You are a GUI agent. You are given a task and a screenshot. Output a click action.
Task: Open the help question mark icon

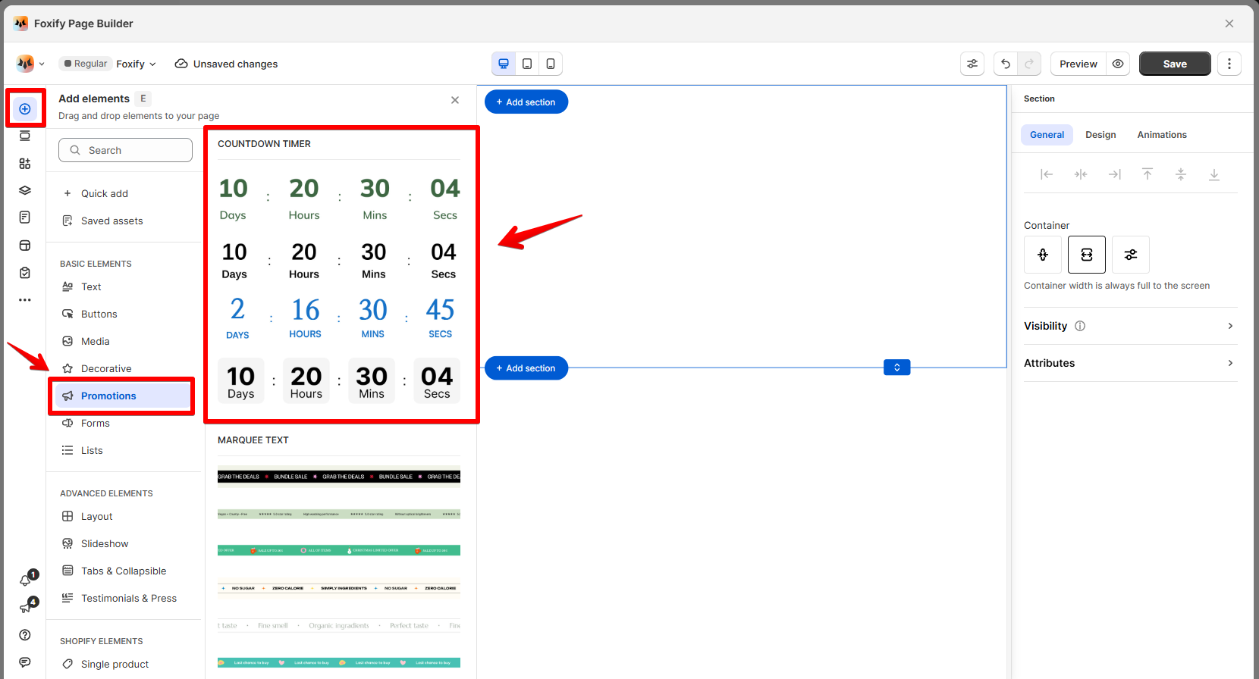coord(25,635)
